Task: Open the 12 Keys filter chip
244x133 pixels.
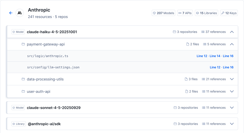Action: tap(229, 13)
